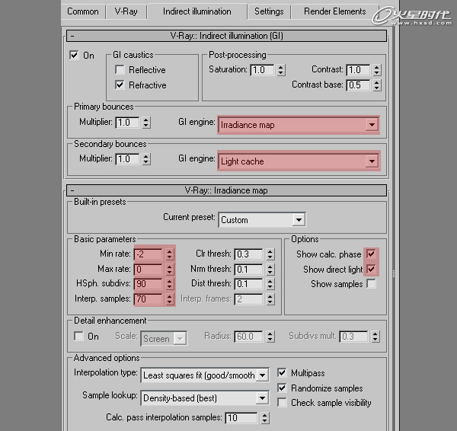457x431 pixels.
Task: Open the Settings tab
Action: pyautogui.click(x=269, y=11)
